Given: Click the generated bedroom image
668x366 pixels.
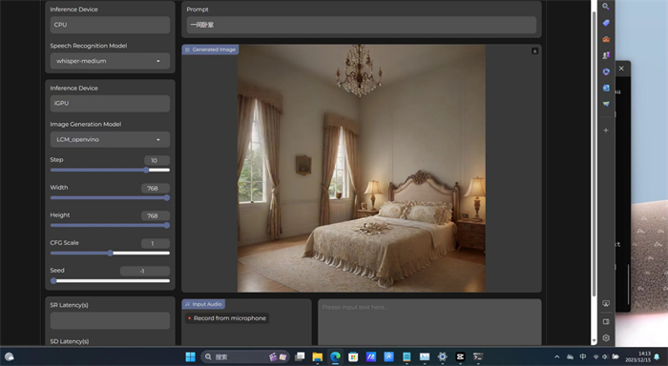Looking at the screenshot, I should (x=362, y=169).
